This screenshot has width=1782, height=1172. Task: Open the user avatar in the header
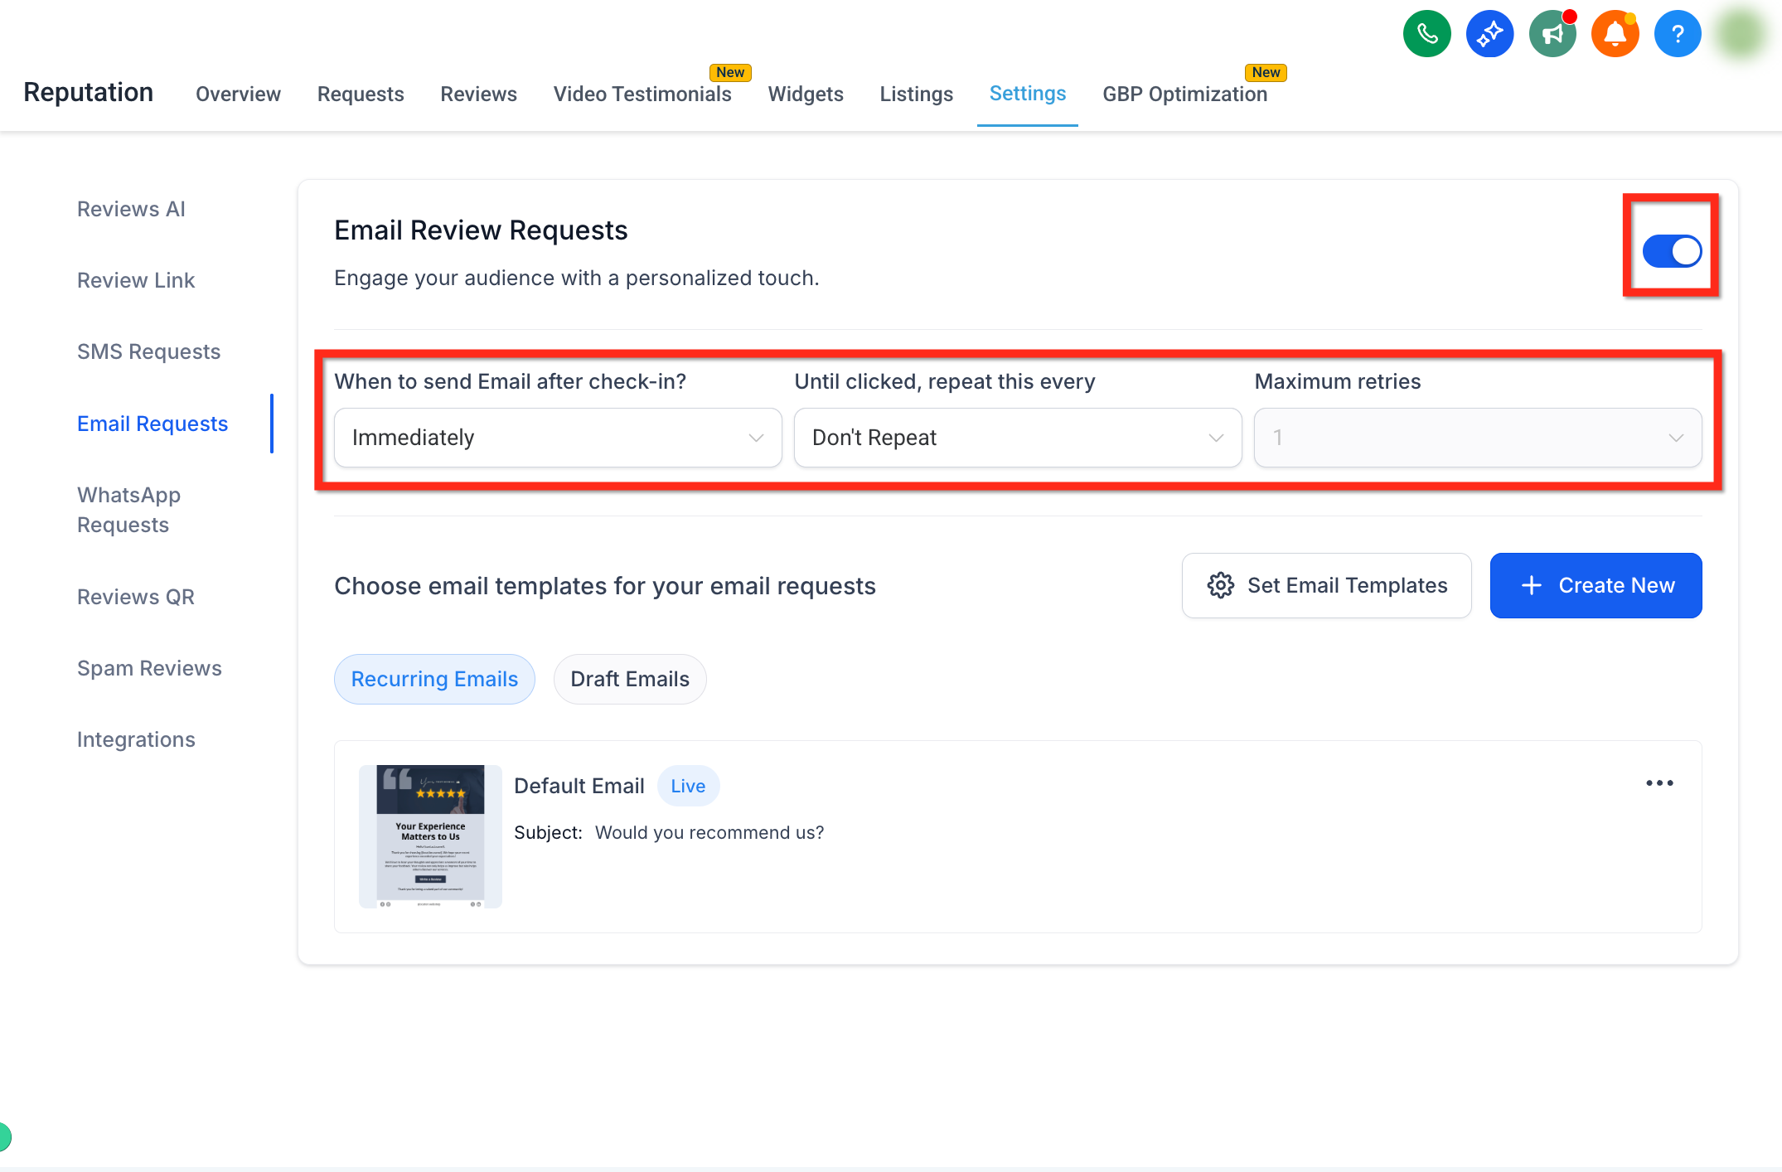(1741, 34)
